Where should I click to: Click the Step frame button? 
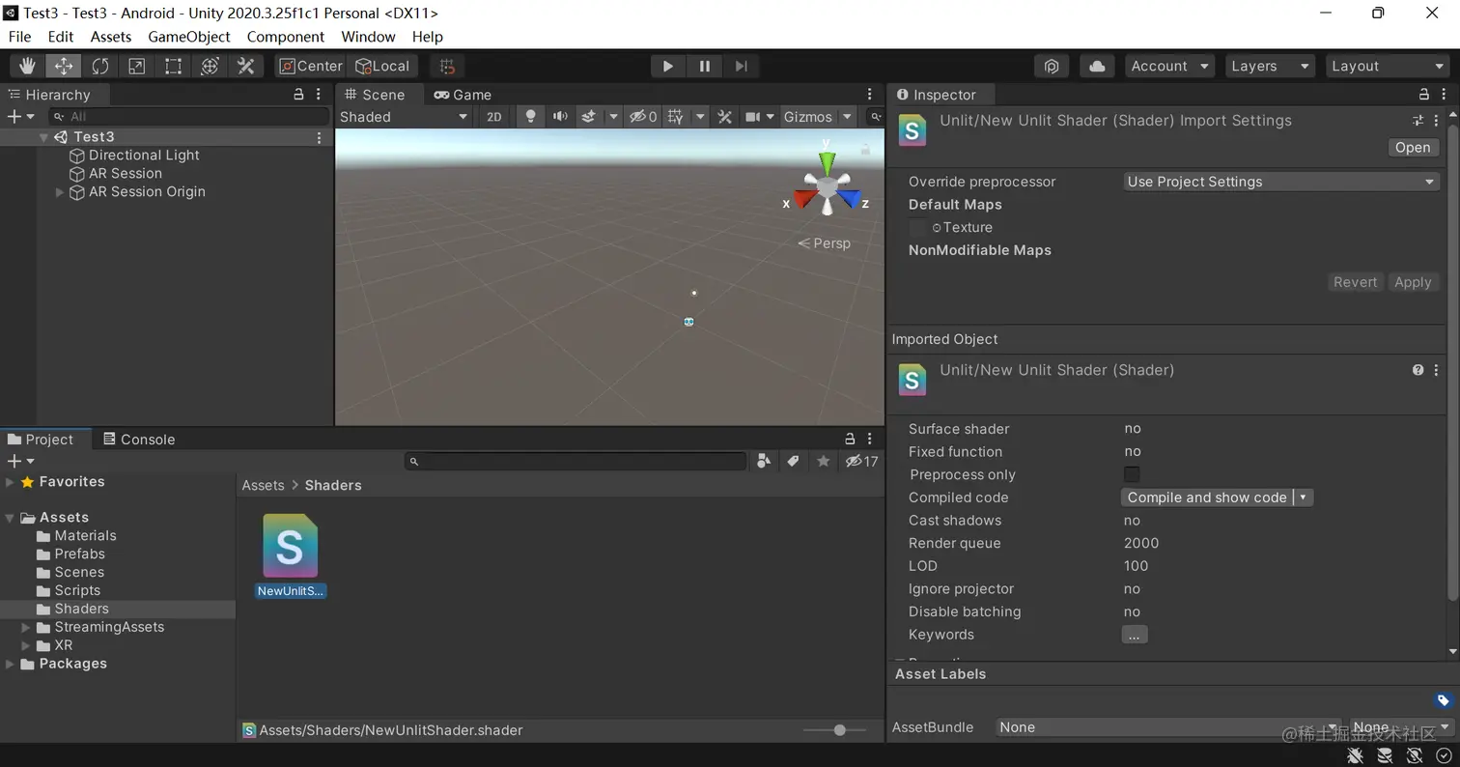coord(742,66)
